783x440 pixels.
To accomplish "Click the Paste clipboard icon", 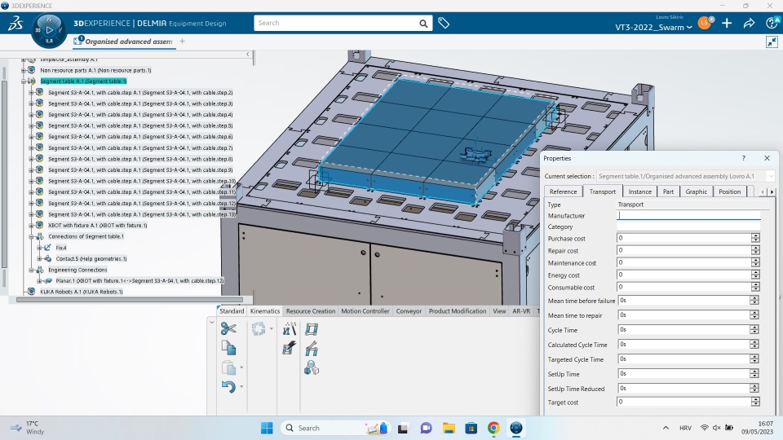I will (228, 367).
